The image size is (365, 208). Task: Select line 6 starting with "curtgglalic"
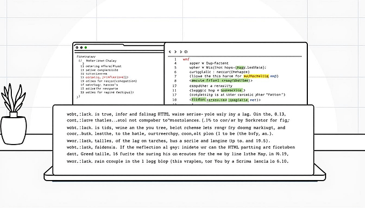tap(219, 72)
